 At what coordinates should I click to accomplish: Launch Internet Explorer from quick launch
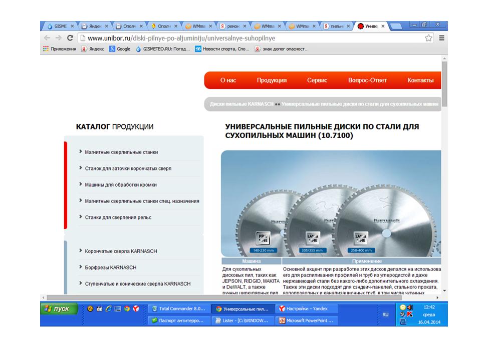[108, 308]
